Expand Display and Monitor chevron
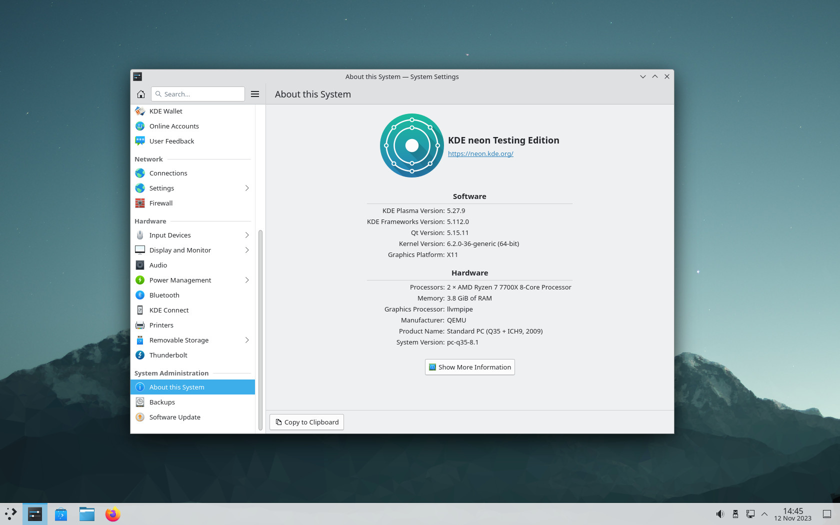Viewport: 840px width, 525px height. (247, 250)
